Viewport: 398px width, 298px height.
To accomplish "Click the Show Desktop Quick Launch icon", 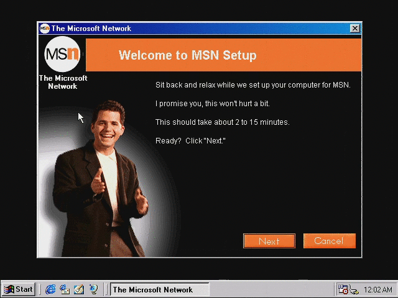I will (x=79, y=289).
